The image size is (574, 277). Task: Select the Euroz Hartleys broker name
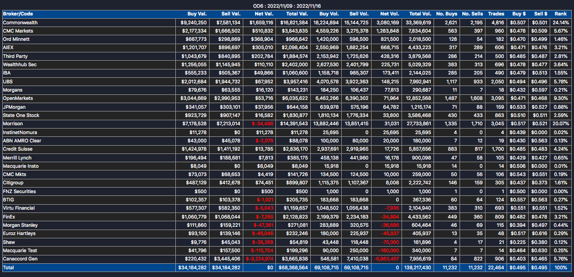(x=19, y=233)
